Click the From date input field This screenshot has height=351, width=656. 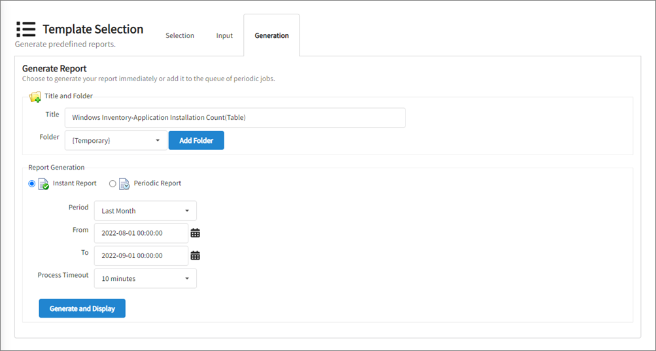(x=141, y=233)
